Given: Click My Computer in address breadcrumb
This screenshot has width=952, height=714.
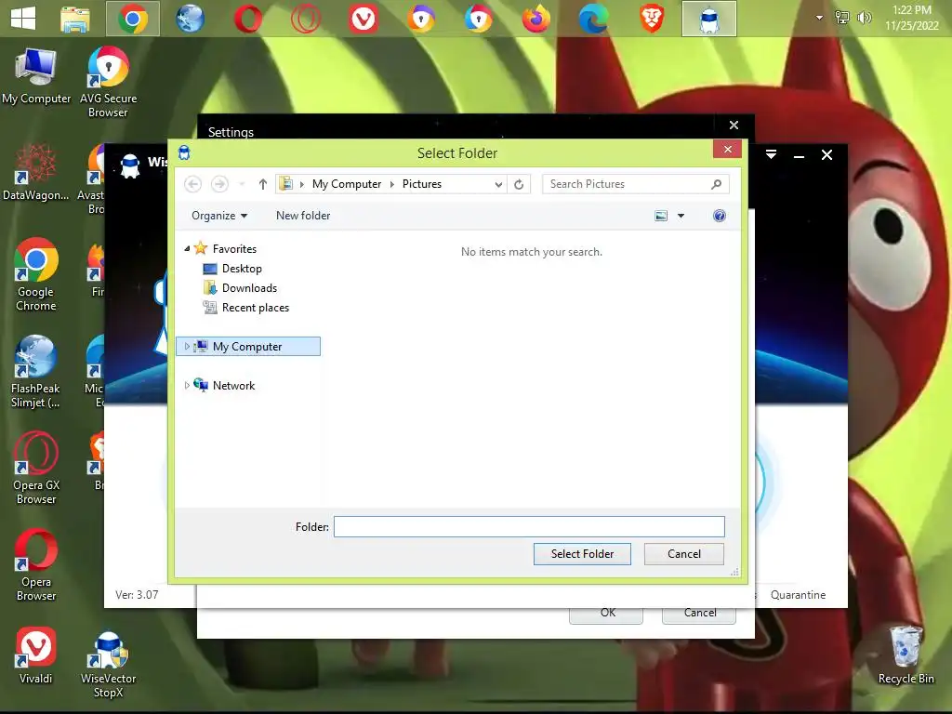Looking at the screenshot, I should coord(347,184).
